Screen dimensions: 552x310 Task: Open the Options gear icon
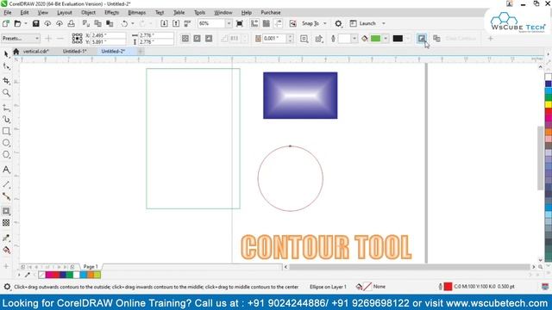tap(338, 23)
